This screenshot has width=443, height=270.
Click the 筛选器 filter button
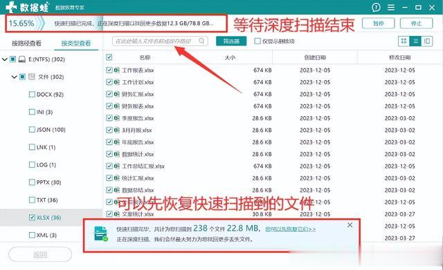pyautogui.click(x=231, y=41)
